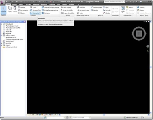Expand the Famiglie tree node
The image size is (153, 120).
[2, 43]
